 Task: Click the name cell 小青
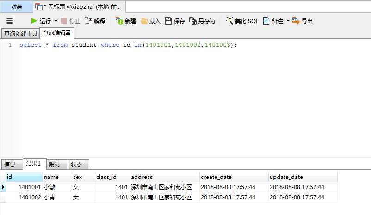pyautogui.click(x=57, y=197)
